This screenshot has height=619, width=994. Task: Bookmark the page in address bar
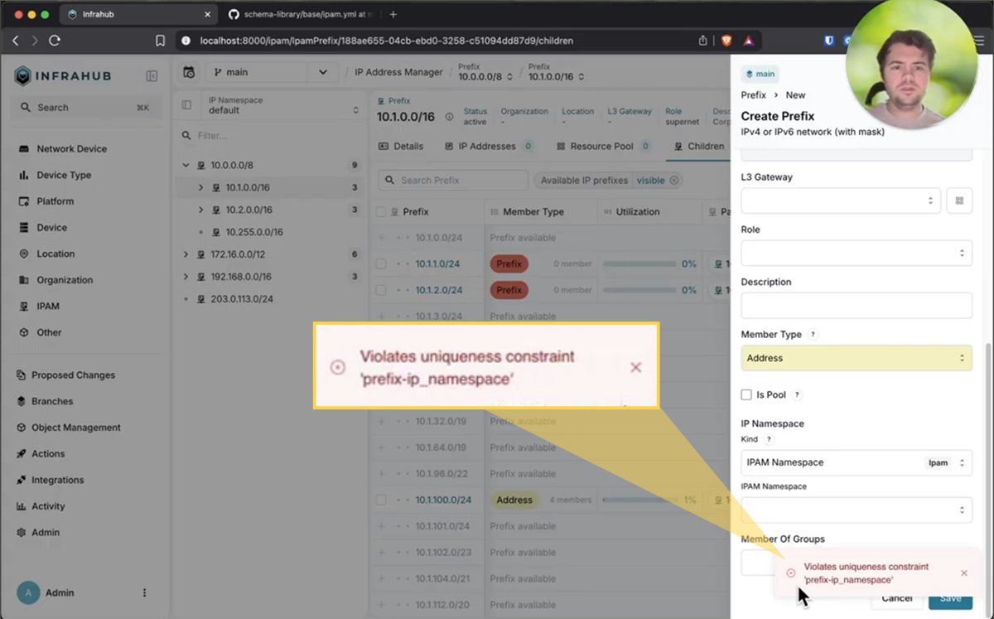point(161,40)
